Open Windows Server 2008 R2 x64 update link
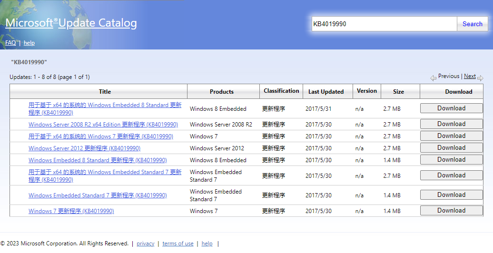493x253 pixels. point(103,125)
